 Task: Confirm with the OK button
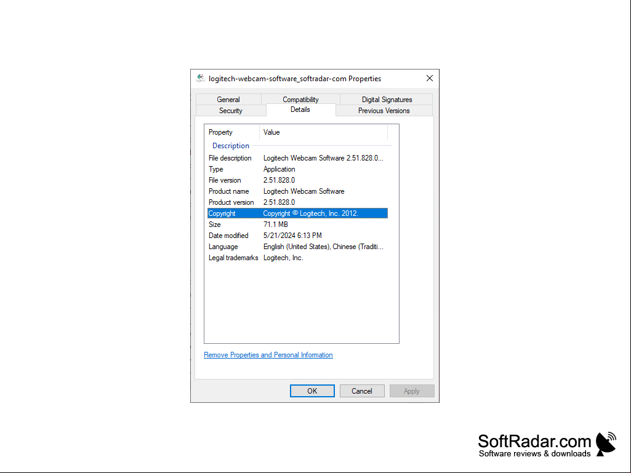(312, 391)
